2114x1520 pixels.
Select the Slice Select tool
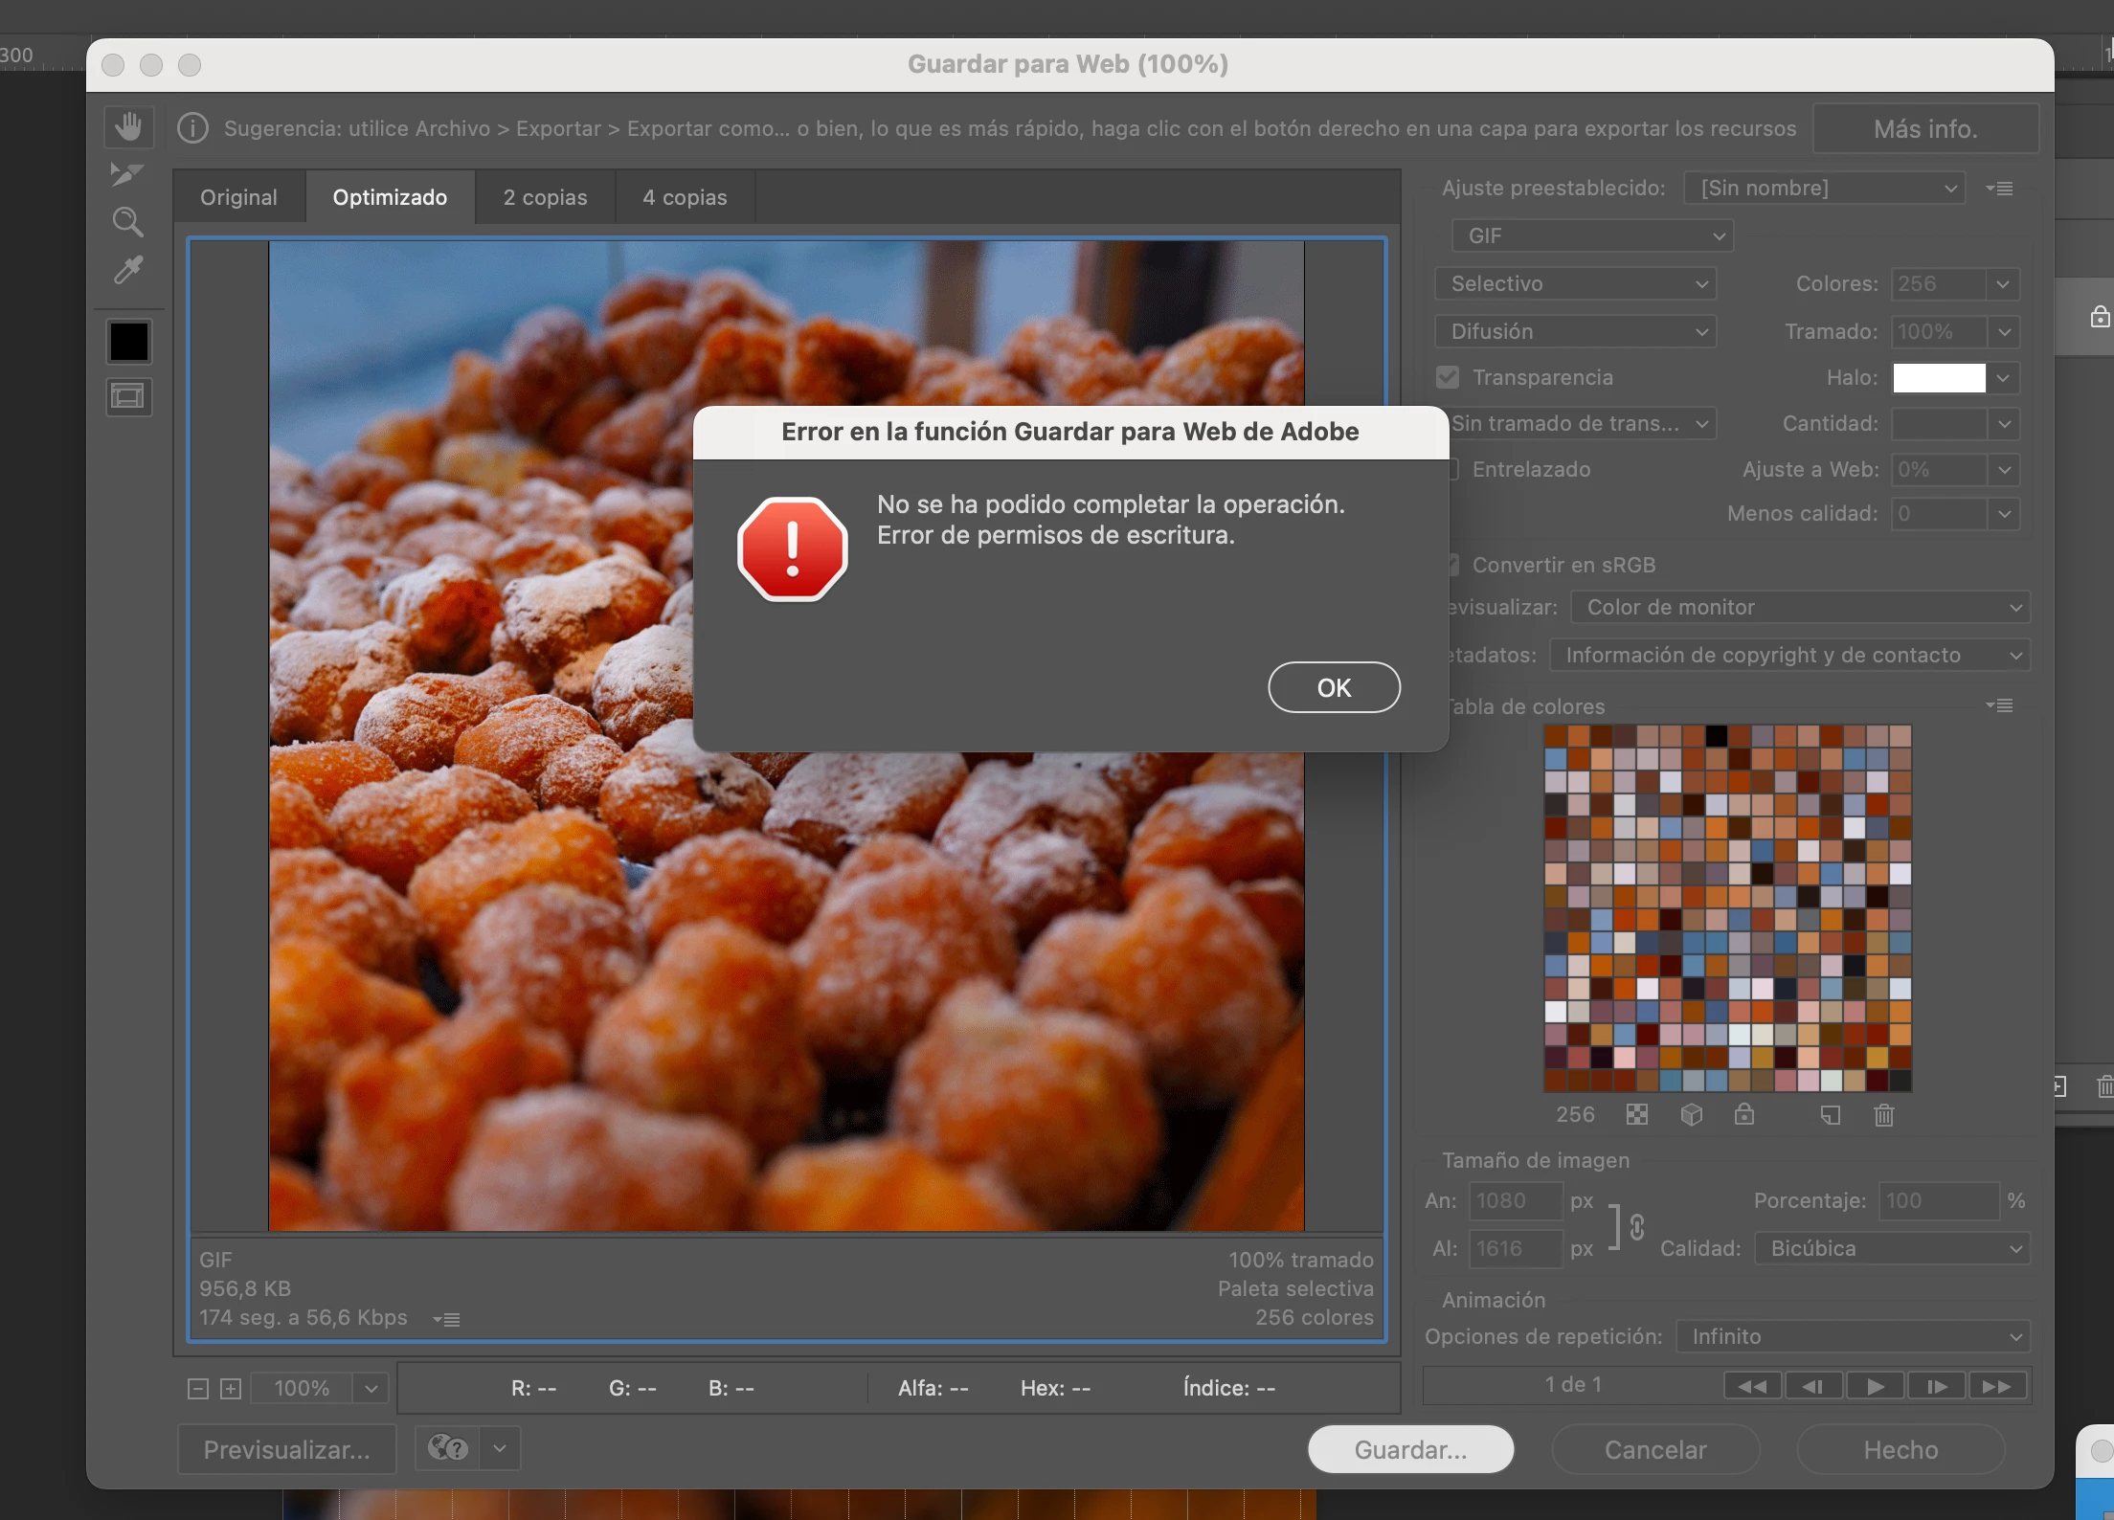coord(126,174)
